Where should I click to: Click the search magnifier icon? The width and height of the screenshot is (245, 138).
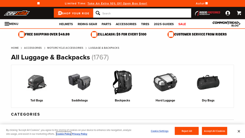[98, 13]
